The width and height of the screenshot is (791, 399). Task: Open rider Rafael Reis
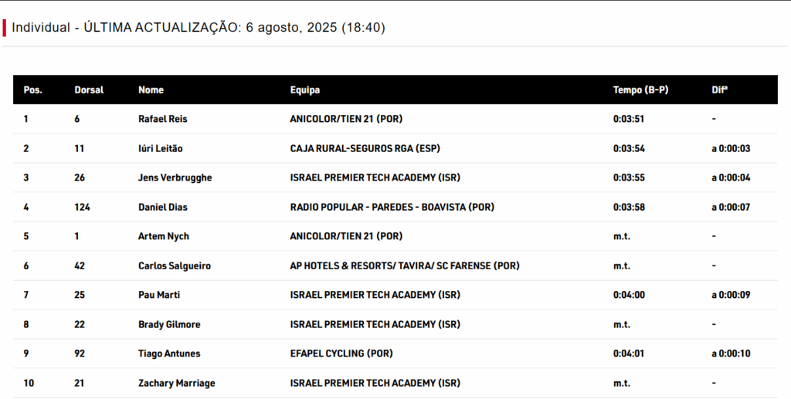pyautogui.click(x=162, y=119)
